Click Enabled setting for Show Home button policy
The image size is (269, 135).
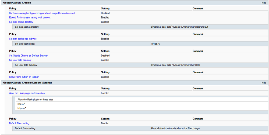tap(105, 77)
